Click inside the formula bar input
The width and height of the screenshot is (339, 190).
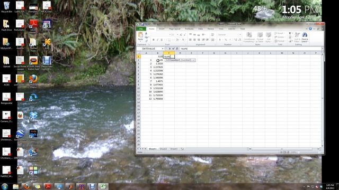click(x=251, y=49)
